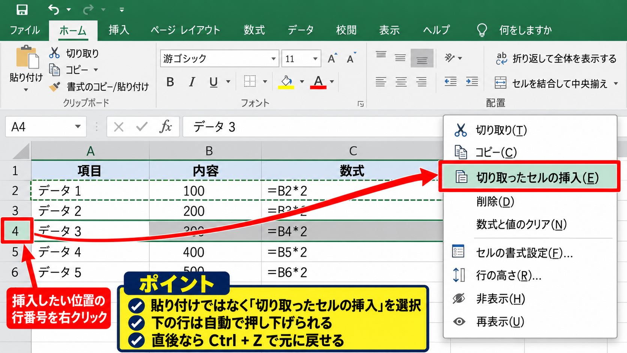This screenshot has width=627, height=353.
Task: Open the コピー dropdown arrow in ribbon
Action: click(x=96, y=70)
